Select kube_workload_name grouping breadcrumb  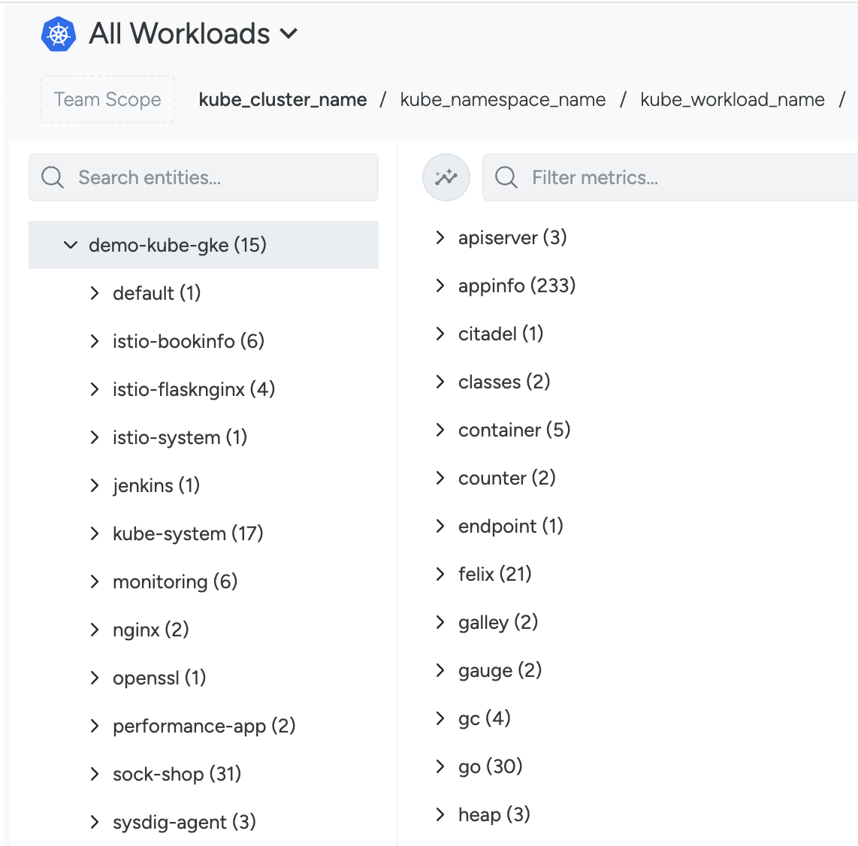[x=732, y=100]
